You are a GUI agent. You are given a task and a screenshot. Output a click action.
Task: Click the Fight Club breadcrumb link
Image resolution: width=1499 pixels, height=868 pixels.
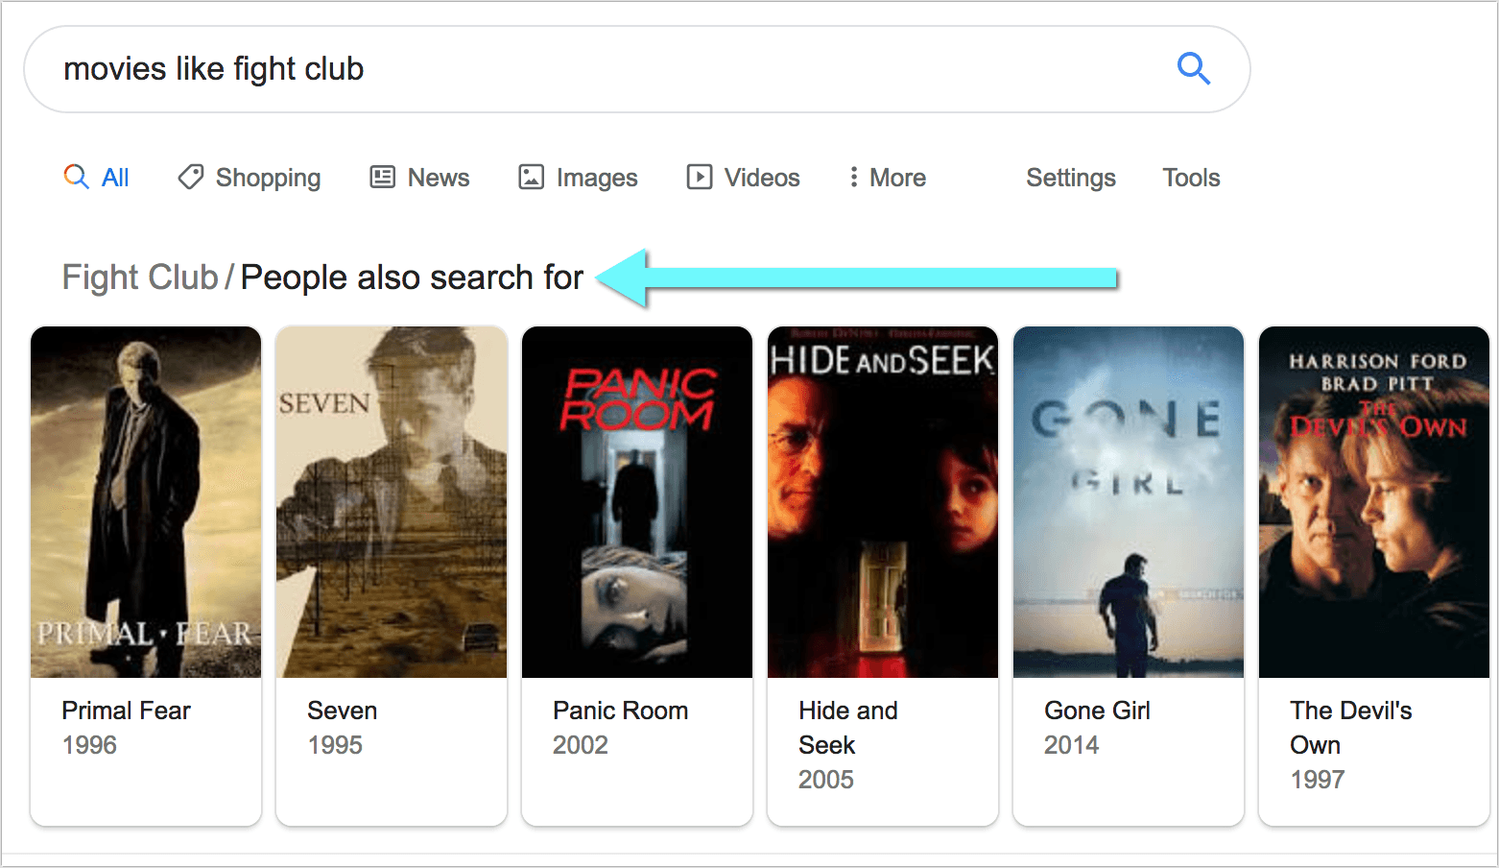point(140,277)
